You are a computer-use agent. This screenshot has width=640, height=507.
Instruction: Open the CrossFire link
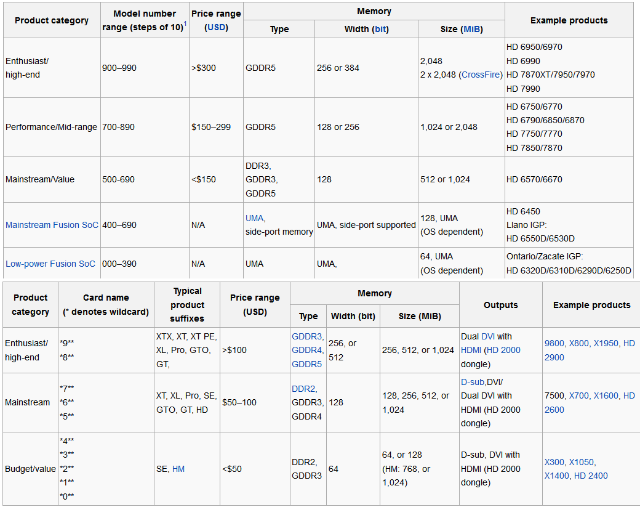[x=481, y=75]
